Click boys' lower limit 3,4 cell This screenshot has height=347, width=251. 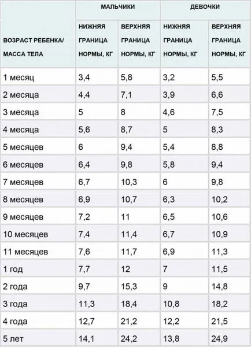(84, 77)
